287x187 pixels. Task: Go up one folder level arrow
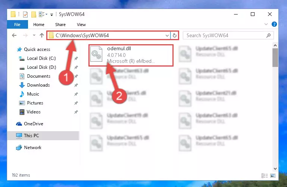point(42,35)
